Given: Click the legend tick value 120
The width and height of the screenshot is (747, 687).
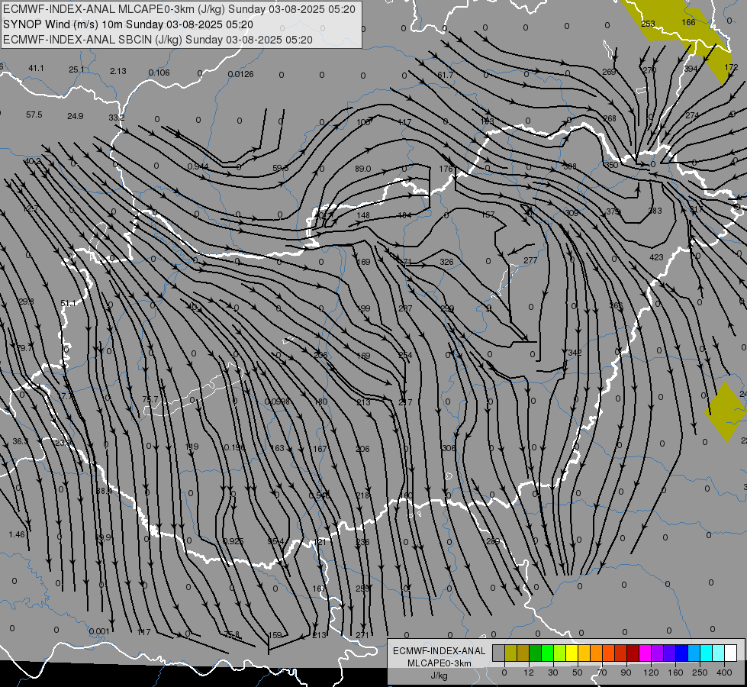Looking at the screenshot, I should coord(651,672).
